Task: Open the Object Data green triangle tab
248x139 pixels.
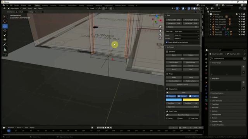Action: click(206, 100)
